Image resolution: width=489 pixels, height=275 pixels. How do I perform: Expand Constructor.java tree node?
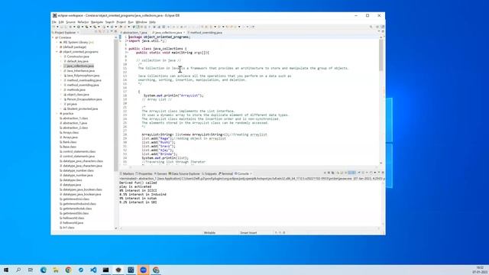[x=61, y=57]
